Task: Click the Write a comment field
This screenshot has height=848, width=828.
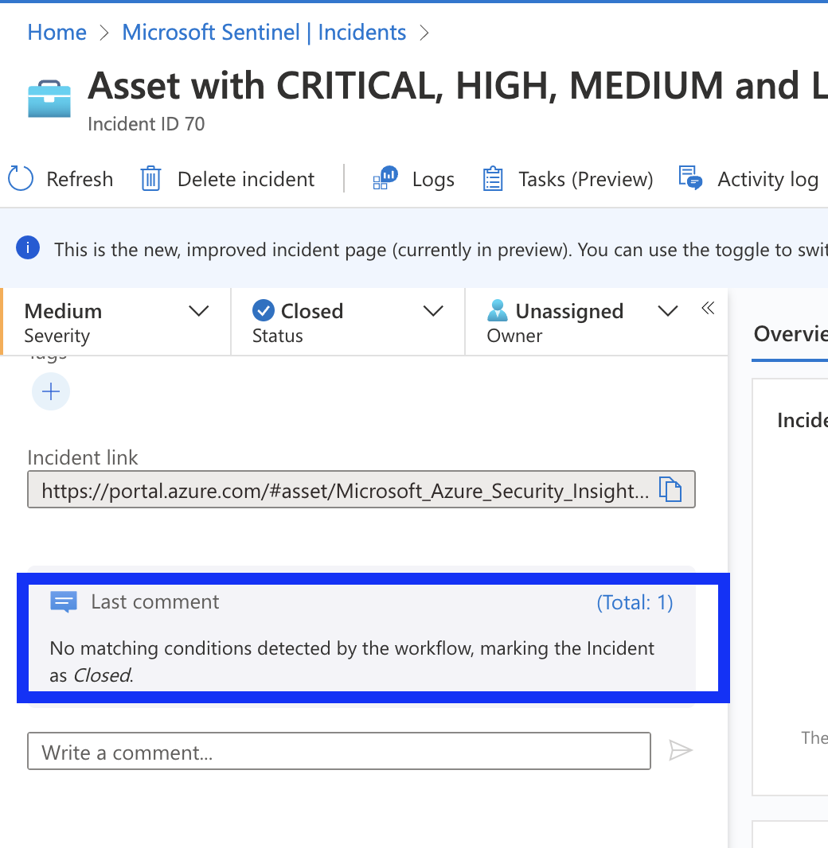Action: 339,751
